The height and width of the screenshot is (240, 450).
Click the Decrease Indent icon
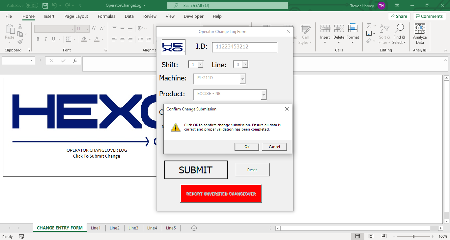click(x=140, y=39)
